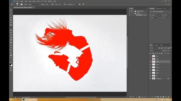This screenshot has width=181, height=101.
Task: Select the Zoom tool
Action: [x=11, y=58]
